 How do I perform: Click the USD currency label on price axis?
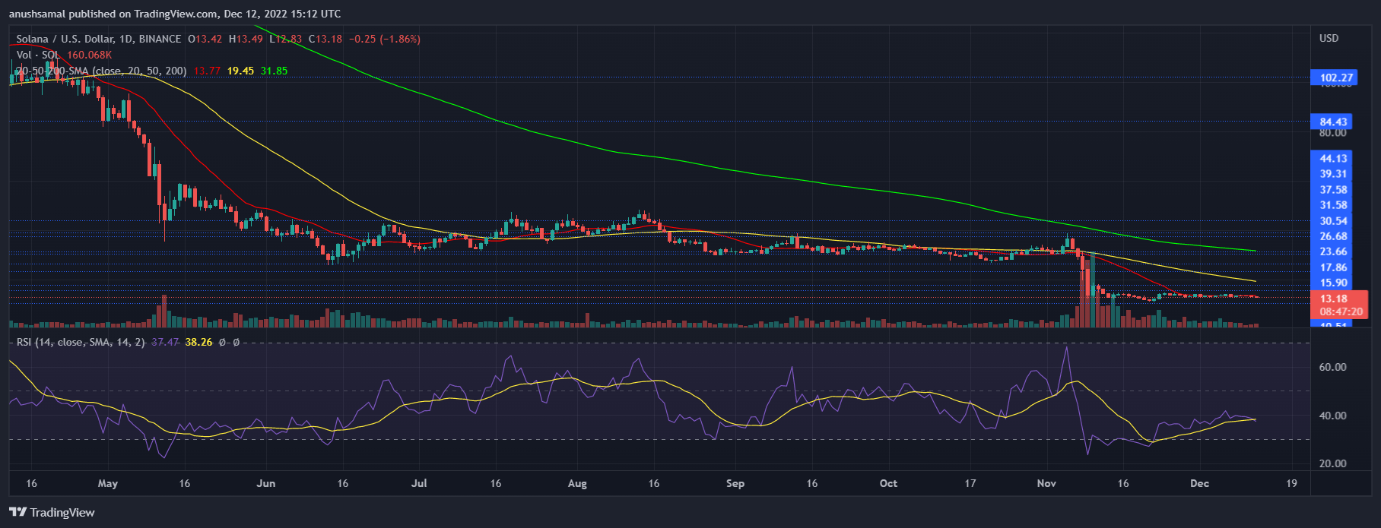[x=1329, y=38]
